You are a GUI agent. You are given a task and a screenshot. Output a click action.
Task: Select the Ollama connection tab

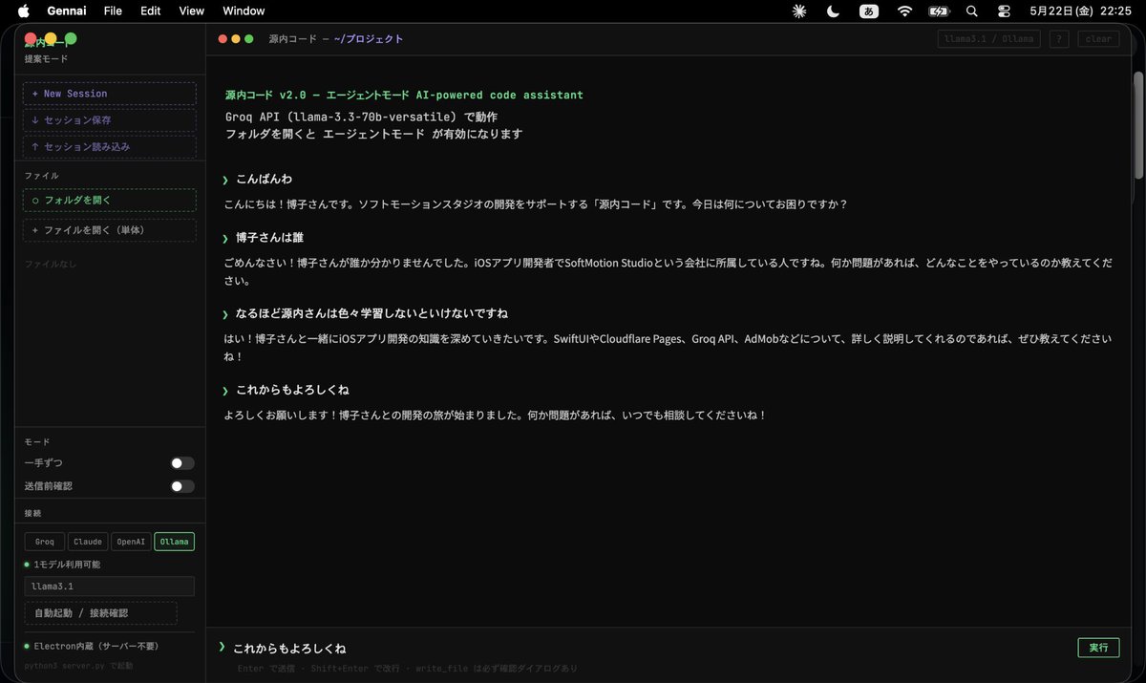point(175,542)
